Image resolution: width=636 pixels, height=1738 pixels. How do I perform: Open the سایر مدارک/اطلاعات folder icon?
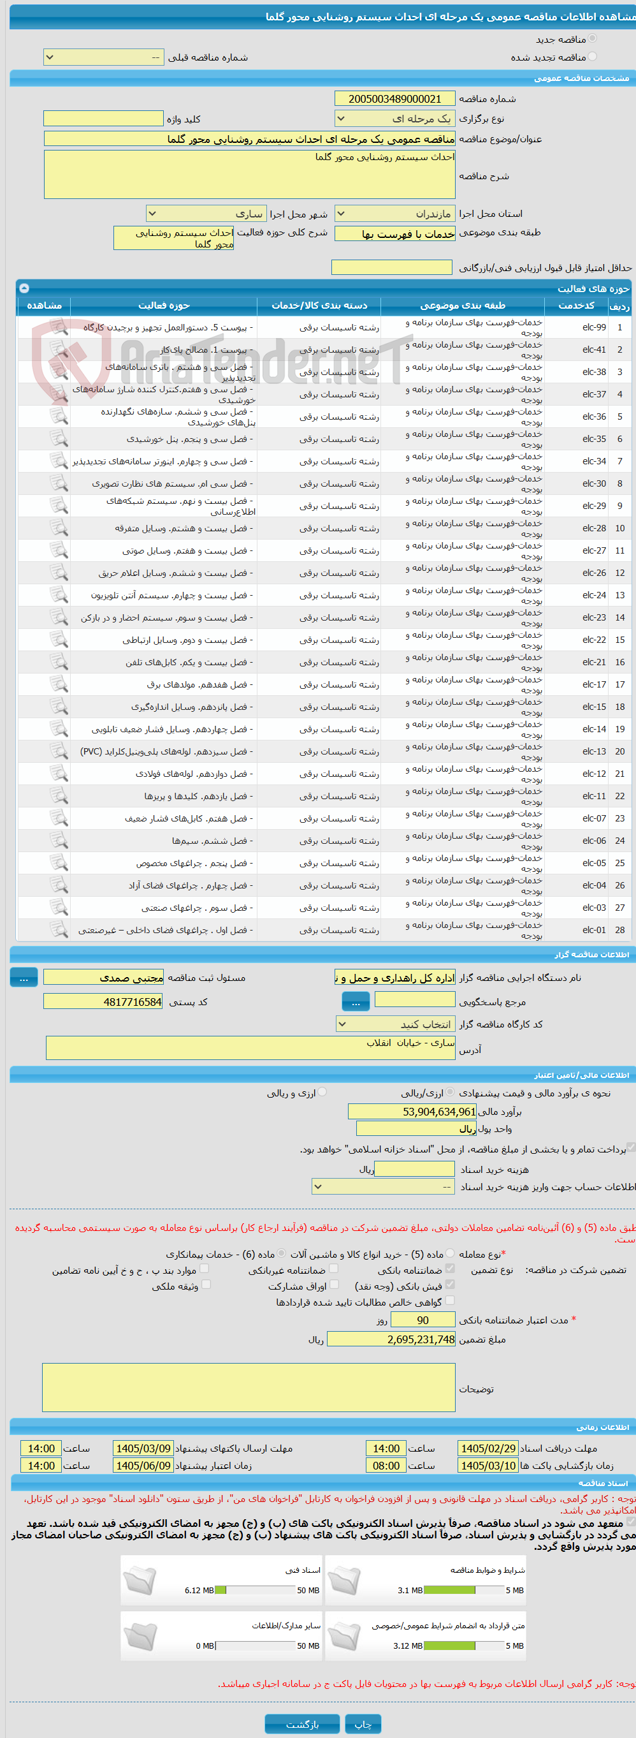tap(140, 1635)
